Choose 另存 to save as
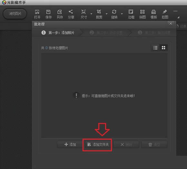 60,14
